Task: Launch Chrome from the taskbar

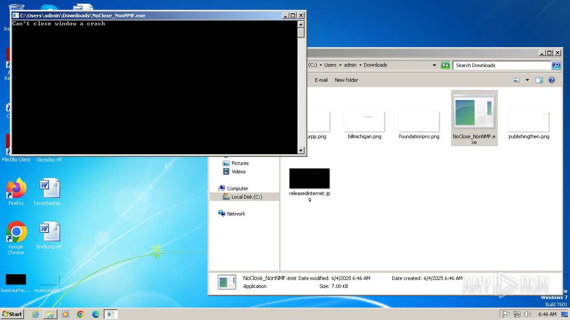Action: click(81, 314)
